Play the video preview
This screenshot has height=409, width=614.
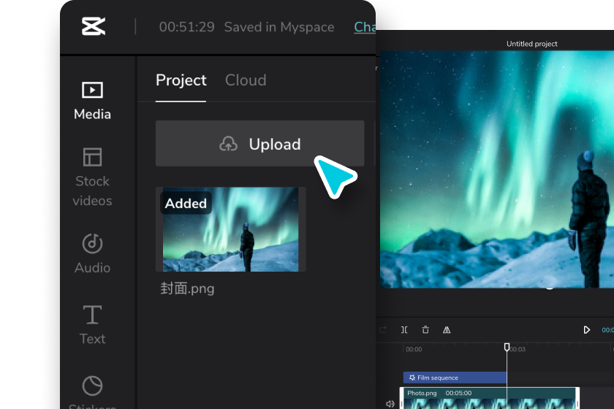point(586,330)
